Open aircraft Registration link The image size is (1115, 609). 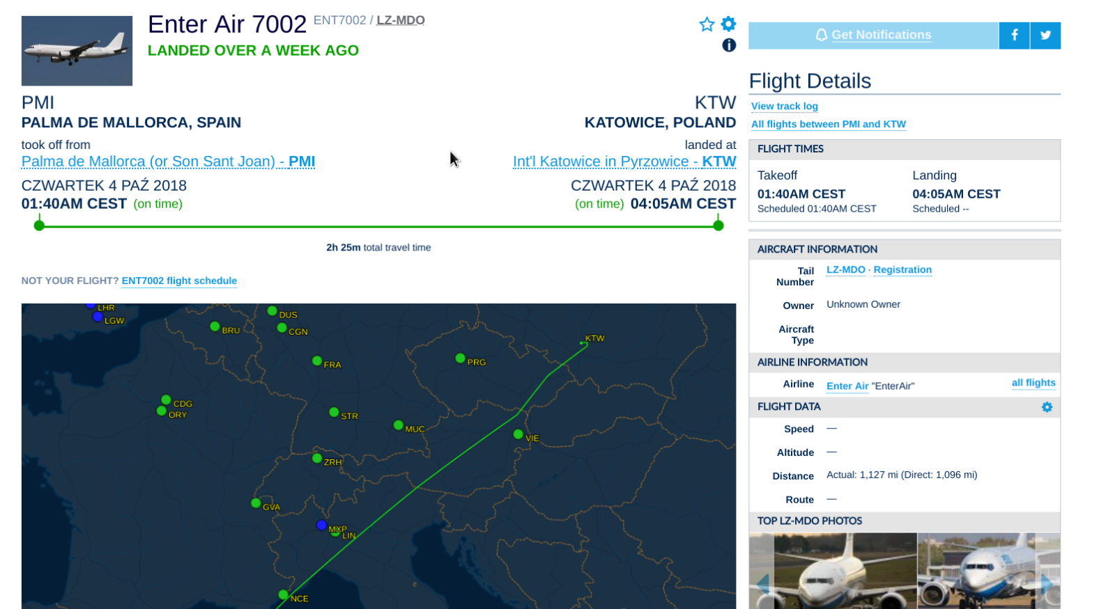coord(902,270)
